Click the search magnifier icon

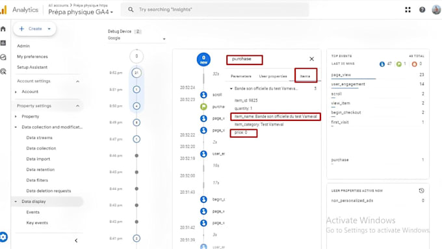pos(131,10)
